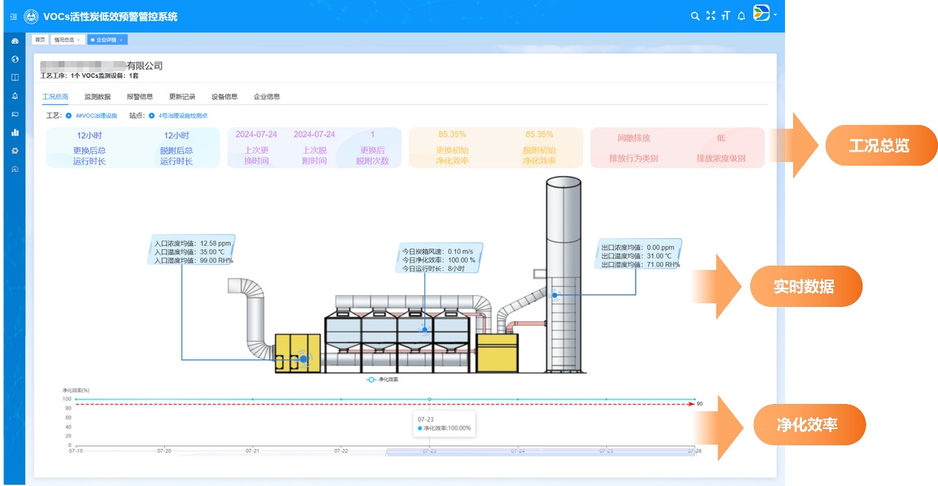Switch to the 监测数据 tab

[x=98, y=97]
